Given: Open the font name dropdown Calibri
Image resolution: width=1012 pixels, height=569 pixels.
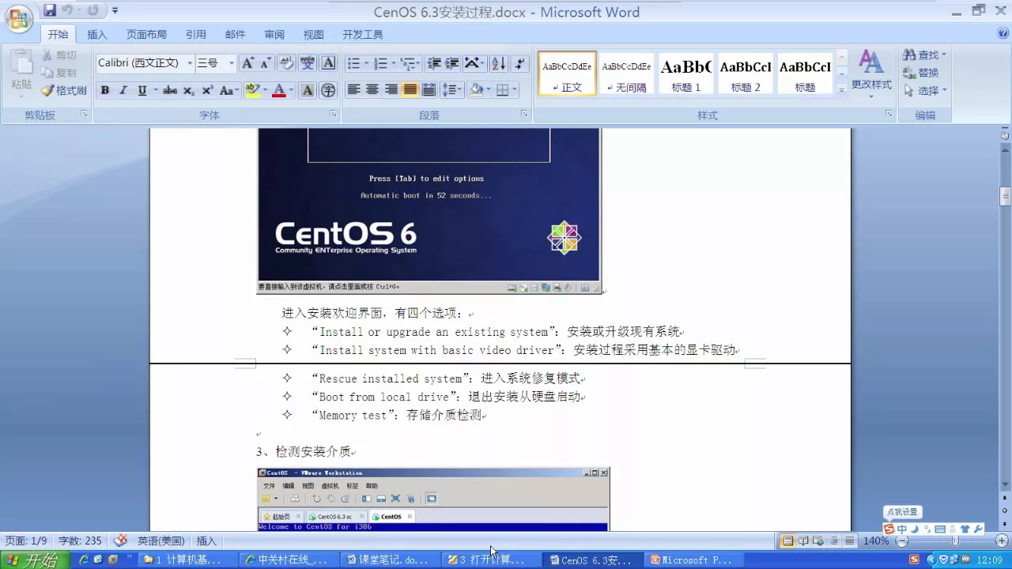Looking at the screenshot, I should tap(190, 63).
